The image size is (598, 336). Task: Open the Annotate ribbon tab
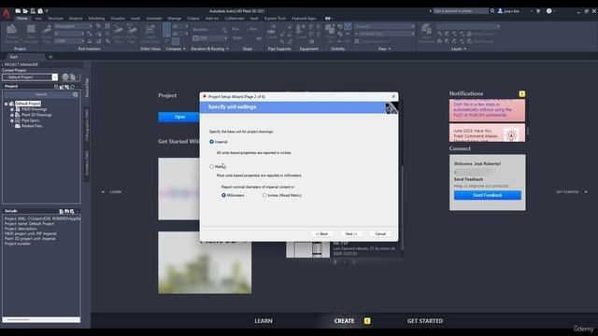coord(154,19)
